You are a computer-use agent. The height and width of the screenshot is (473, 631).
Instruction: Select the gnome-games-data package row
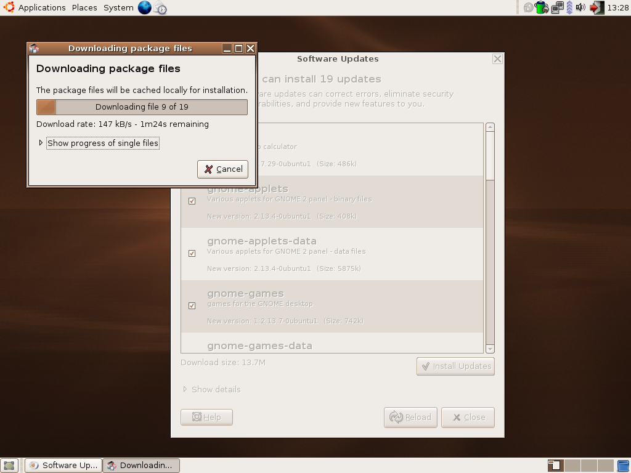(332, 343)
